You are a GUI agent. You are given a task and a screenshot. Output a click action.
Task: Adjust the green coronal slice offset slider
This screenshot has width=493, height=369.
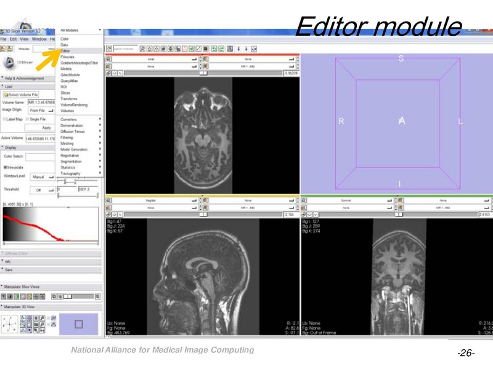(399, 214)
